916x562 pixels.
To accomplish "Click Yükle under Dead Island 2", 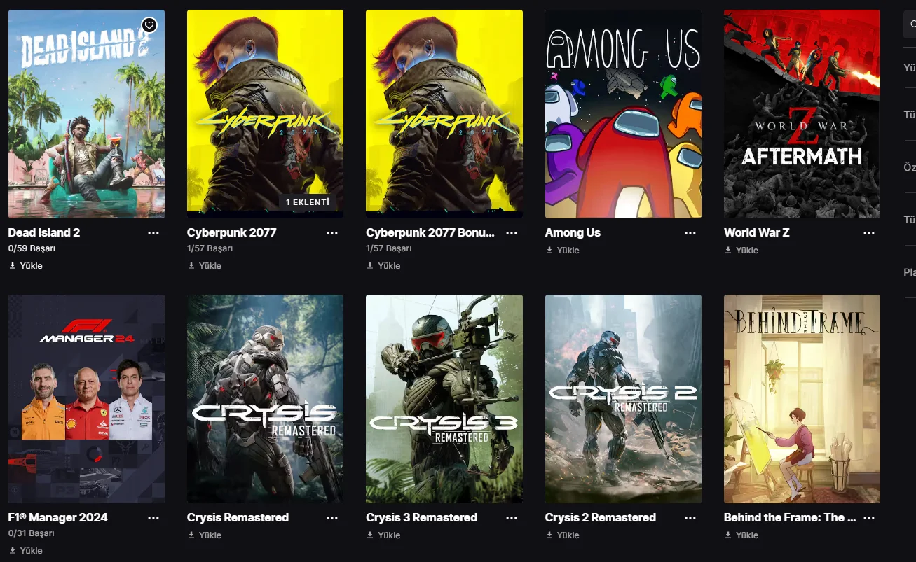I will 26,266.
